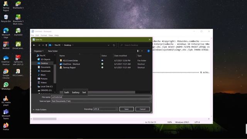Create a New folder

pos(53,51)
